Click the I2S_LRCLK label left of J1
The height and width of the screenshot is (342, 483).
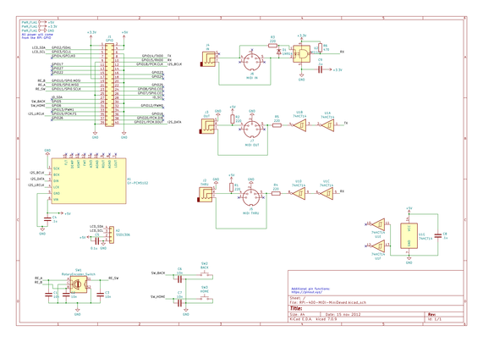36,113
